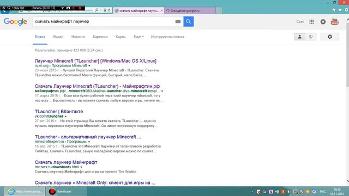Open 'TLauncher | ВКонтакте' result
The height and width of the screenshot is (196, 349).
pos(59,111)
